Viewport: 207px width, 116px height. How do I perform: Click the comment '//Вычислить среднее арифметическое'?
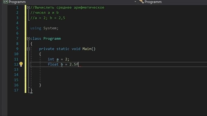67,7
